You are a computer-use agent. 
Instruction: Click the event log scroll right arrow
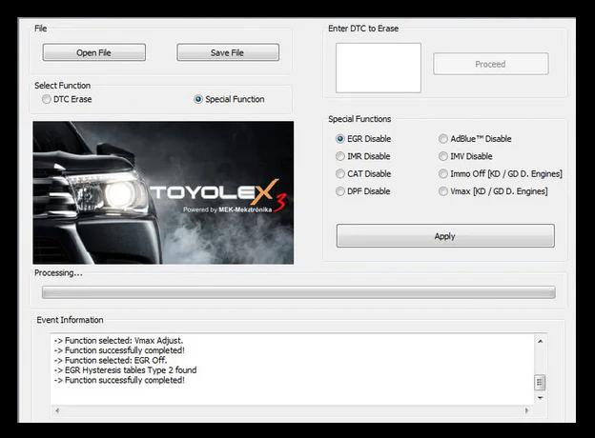coord(526,410)
